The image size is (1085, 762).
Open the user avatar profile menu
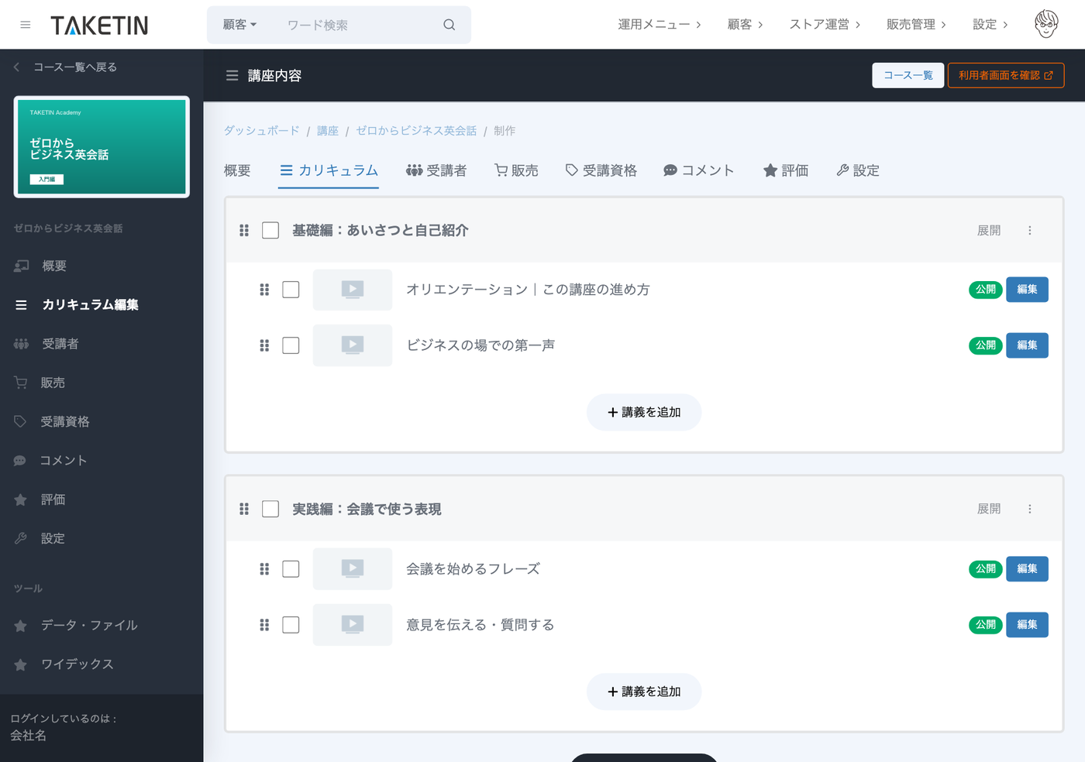(1046, 24)
